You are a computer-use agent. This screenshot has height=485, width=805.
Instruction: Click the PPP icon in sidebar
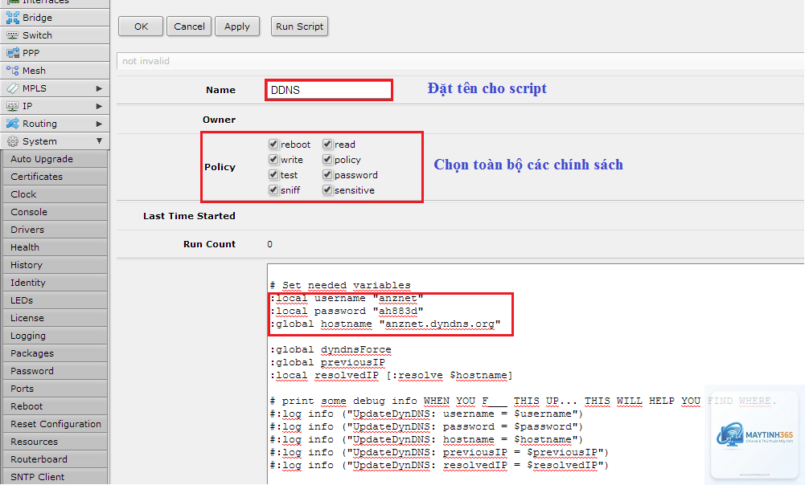[12, 53]
